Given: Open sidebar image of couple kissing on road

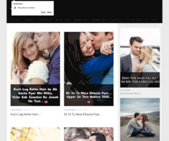Looking at the screenshot, I should pos(140,119).
